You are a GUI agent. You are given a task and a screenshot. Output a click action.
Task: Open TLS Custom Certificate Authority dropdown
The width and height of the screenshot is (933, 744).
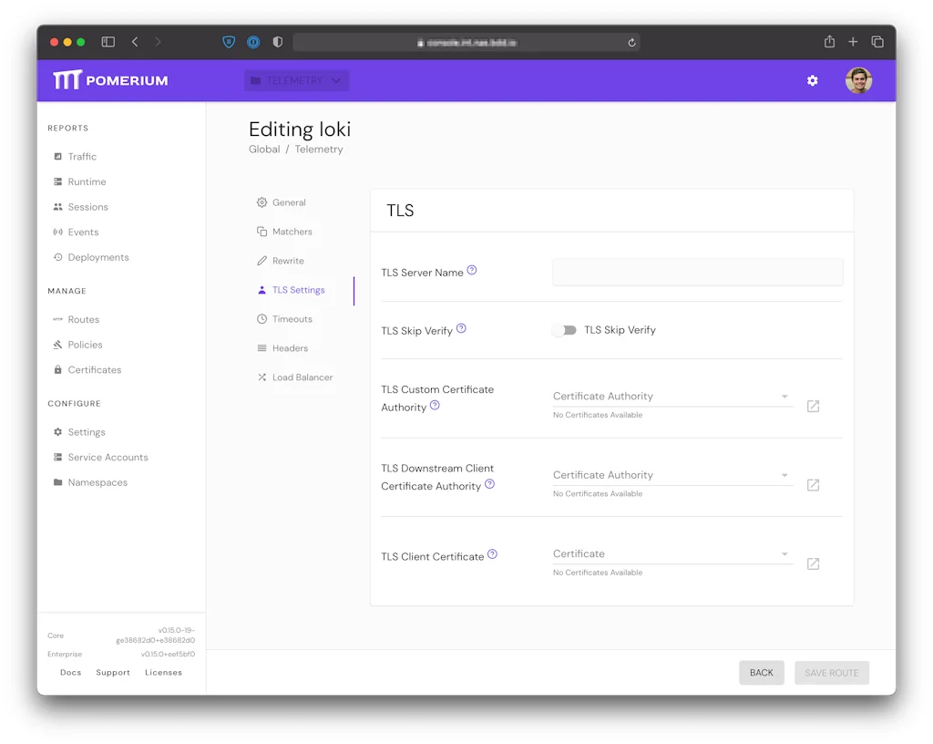[672, 397]
